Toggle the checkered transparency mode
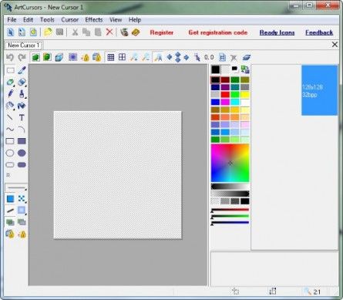This screenshot has height=300, width=343. point(22,199)
